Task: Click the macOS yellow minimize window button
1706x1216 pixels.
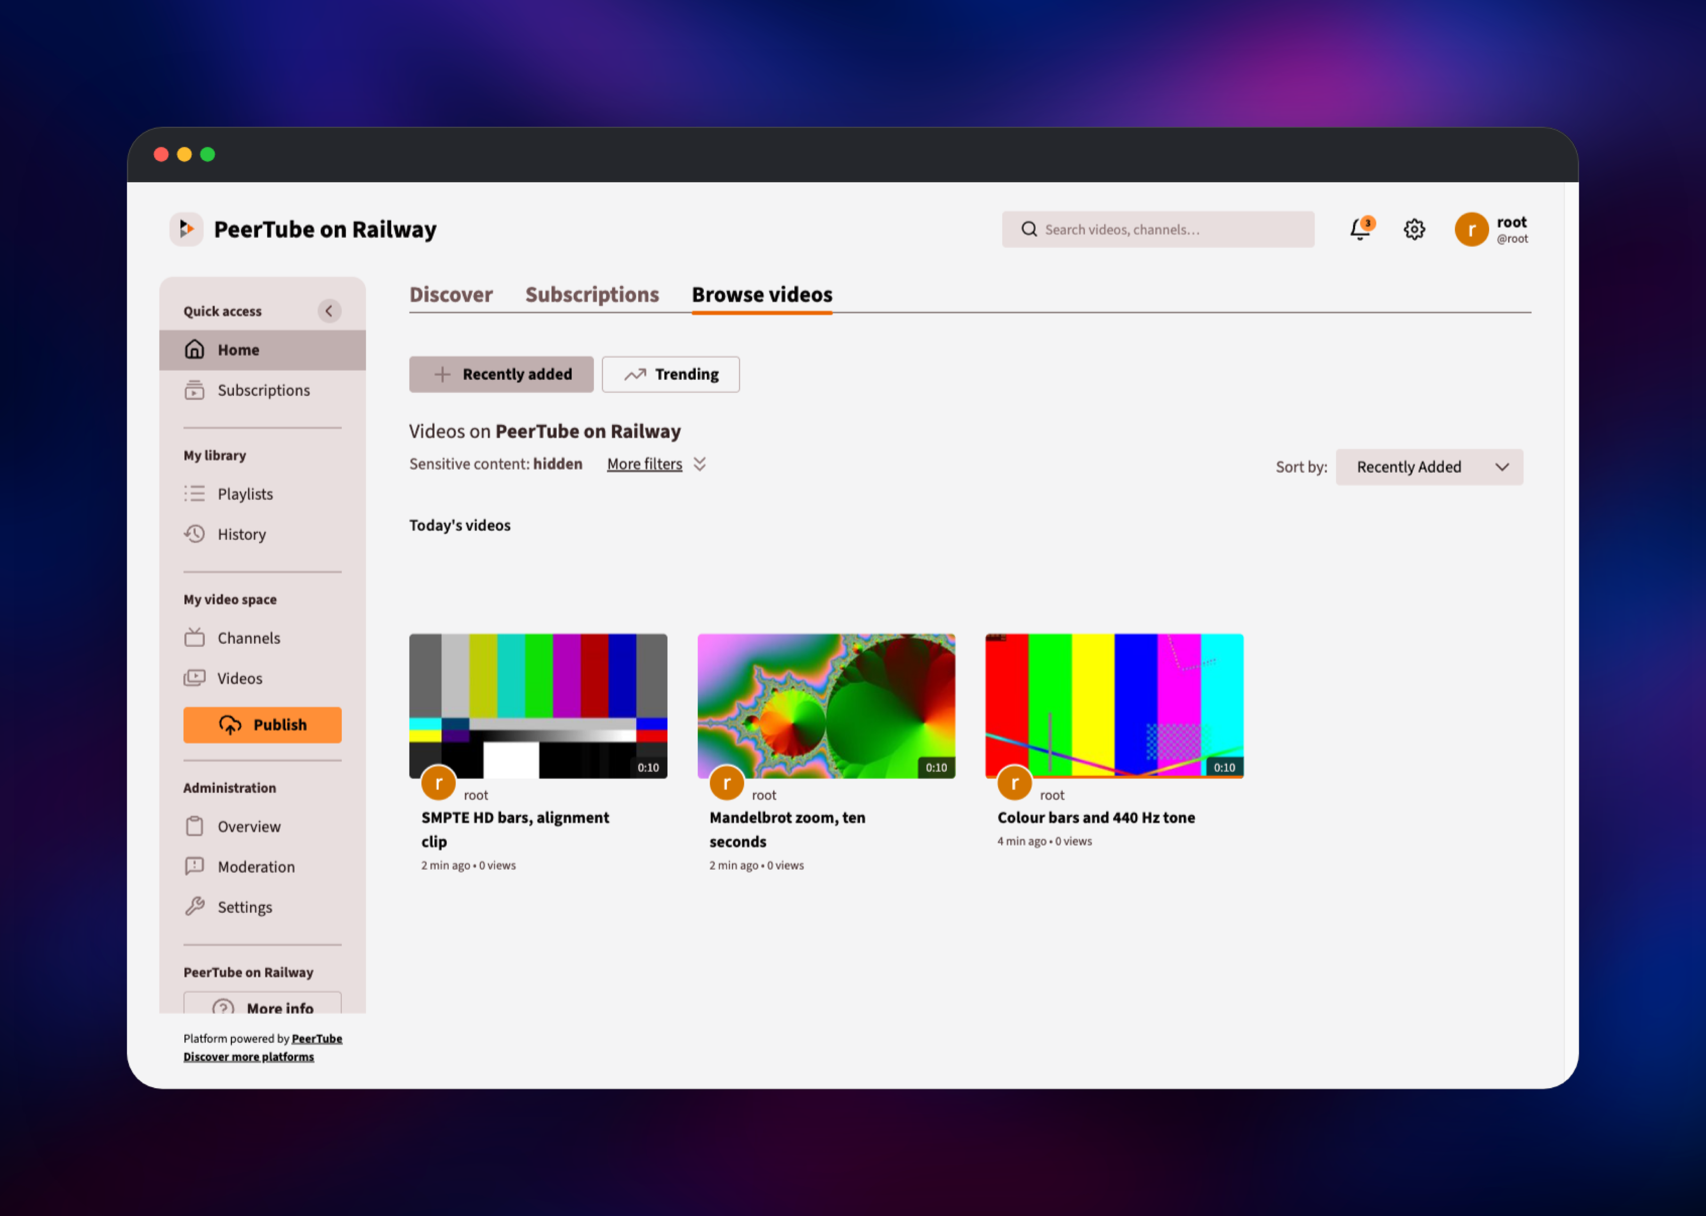Action: [184, 154]
